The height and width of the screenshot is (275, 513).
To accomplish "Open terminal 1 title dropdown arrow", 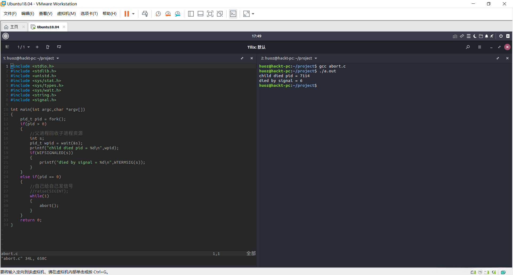I will [x=58, y=58].
